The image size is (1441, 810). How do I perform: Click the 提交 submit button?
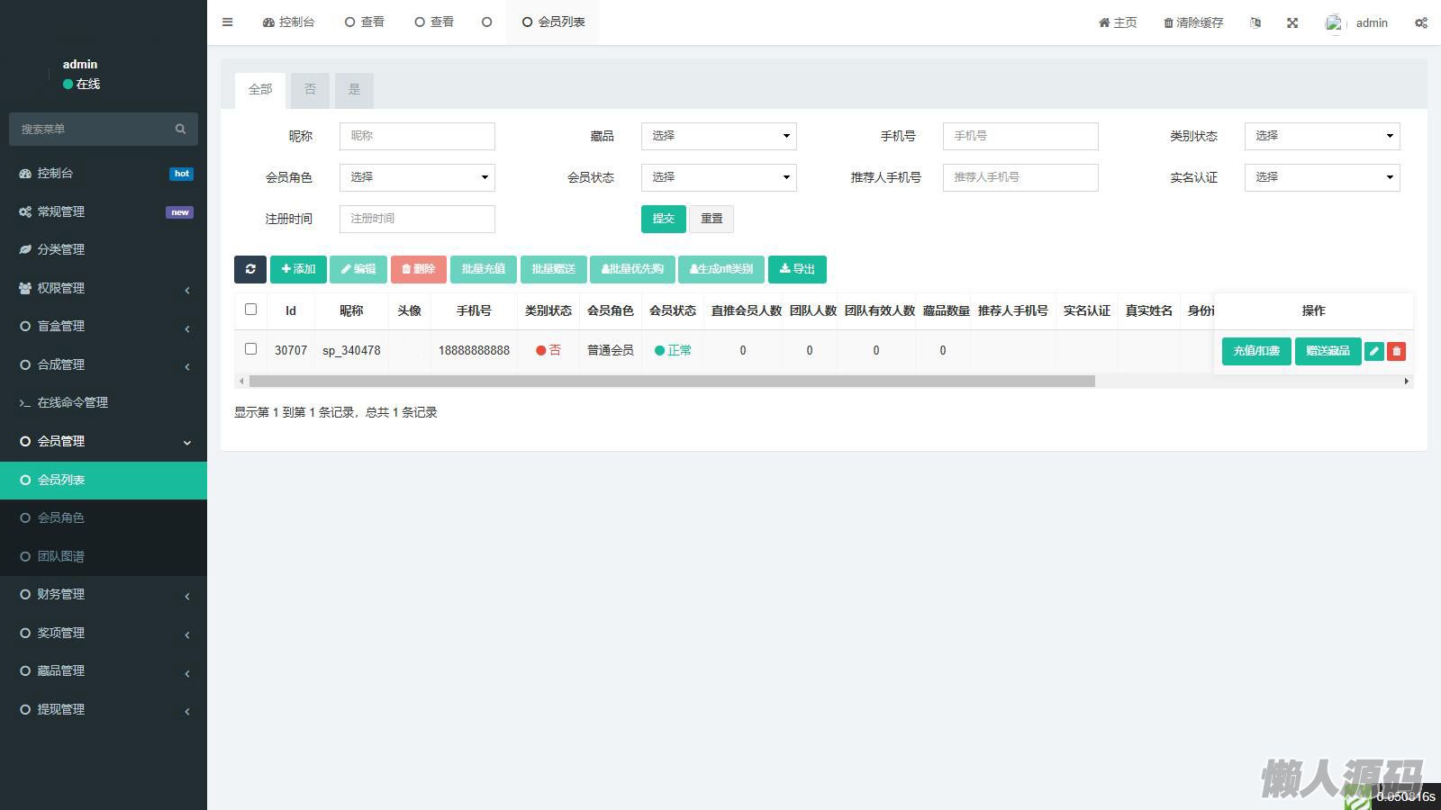click(663, 219)
